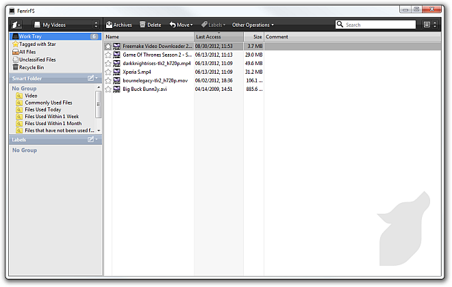Click smart folder list scroll up arrow
Viewport: 452px width, 287px height.
[x=99, y=87]
